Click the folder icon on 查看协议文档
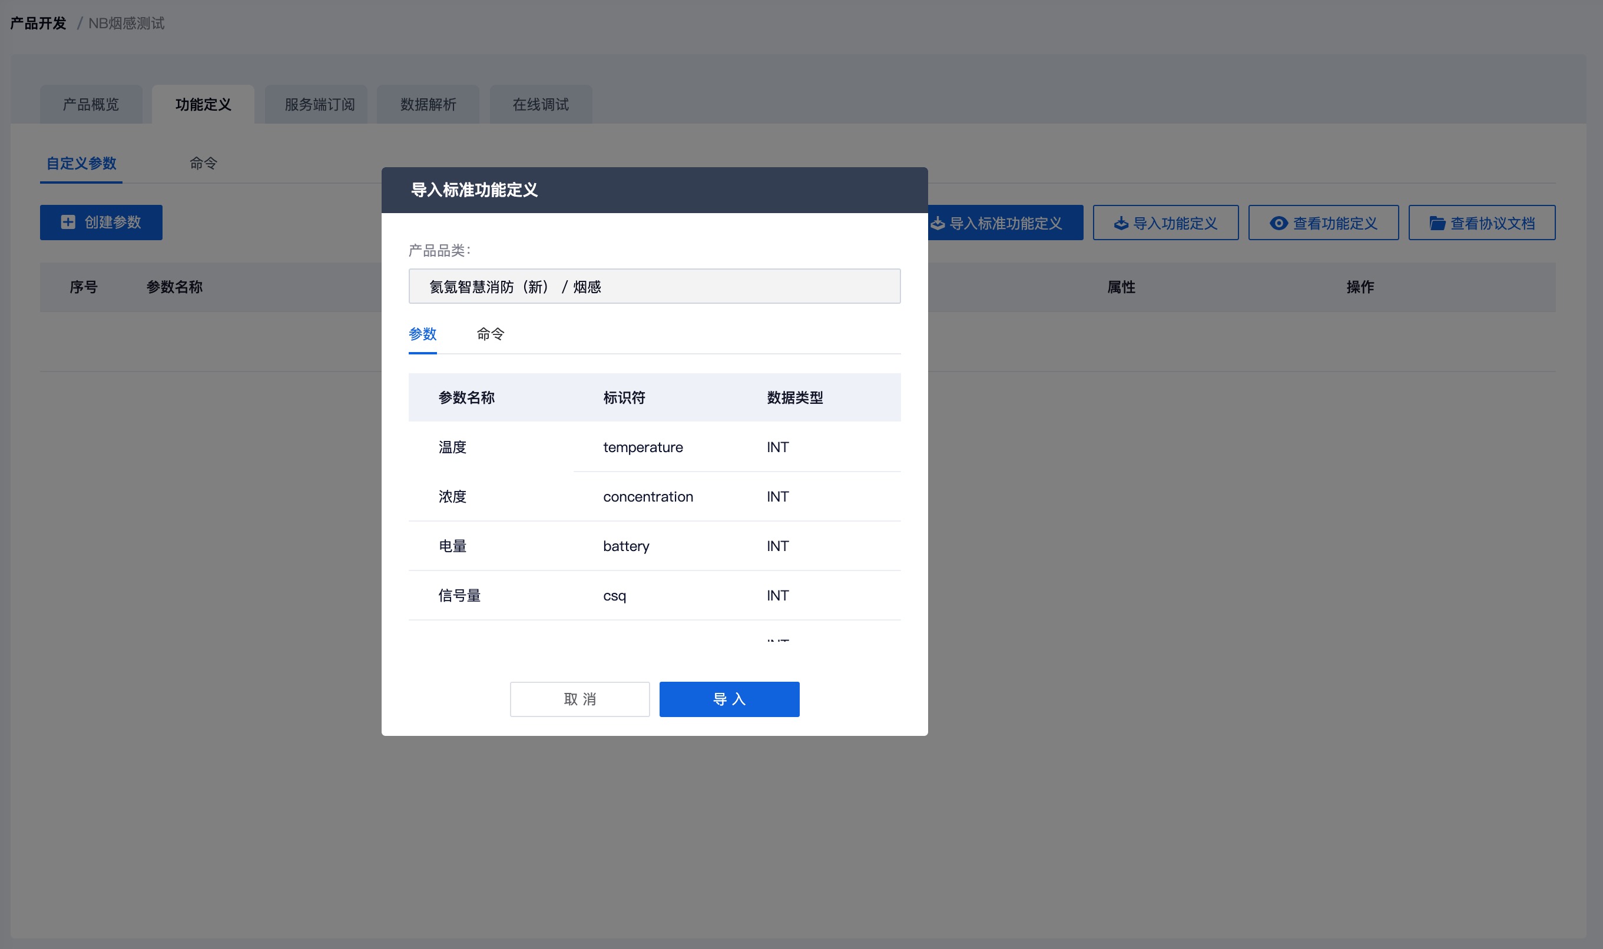 [x=1437, y=223]
